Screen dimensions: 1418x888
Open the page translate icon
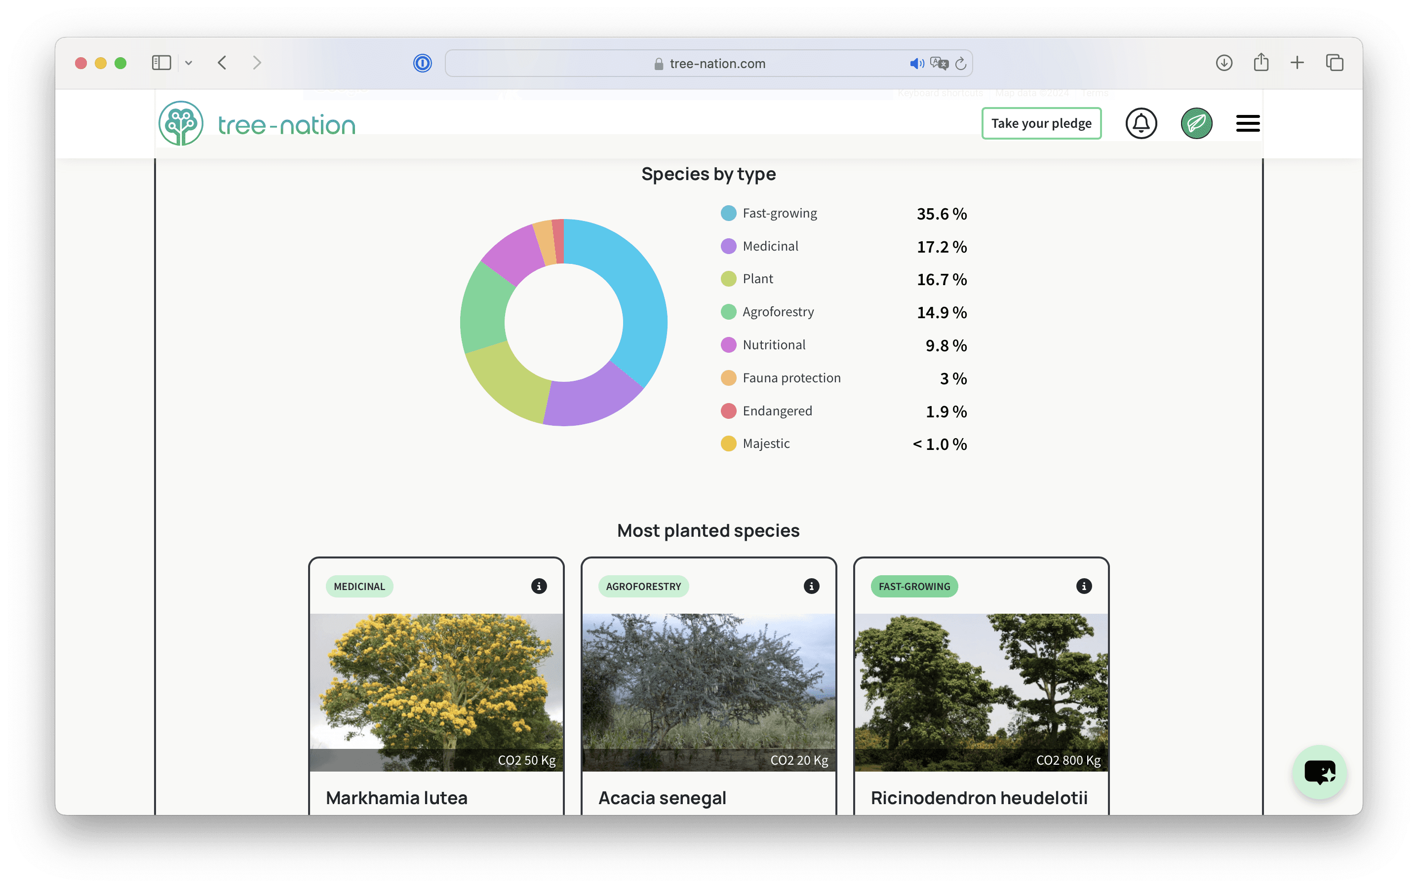pos(939,64)
